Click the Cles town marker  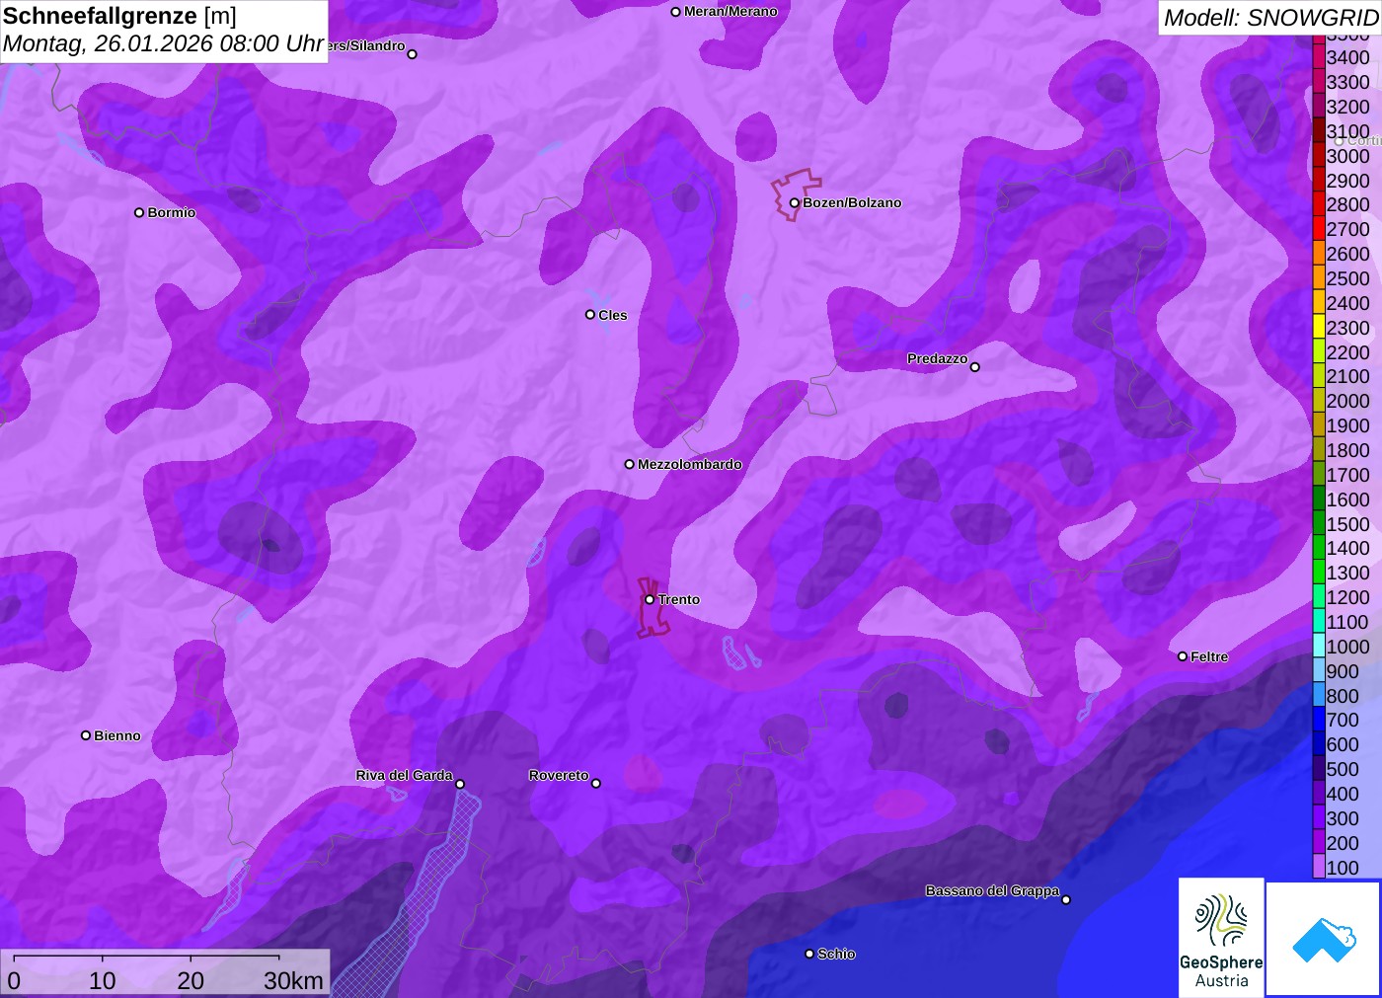coord(590,315)
